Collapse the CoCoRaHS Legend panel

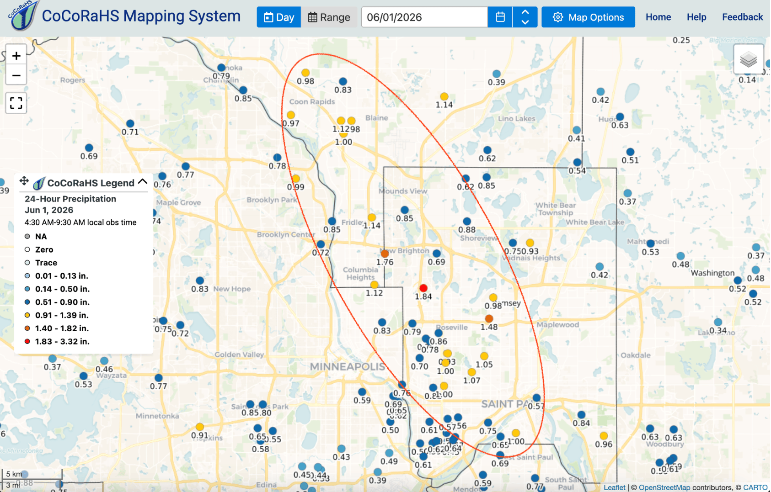(x=143, y=182)
